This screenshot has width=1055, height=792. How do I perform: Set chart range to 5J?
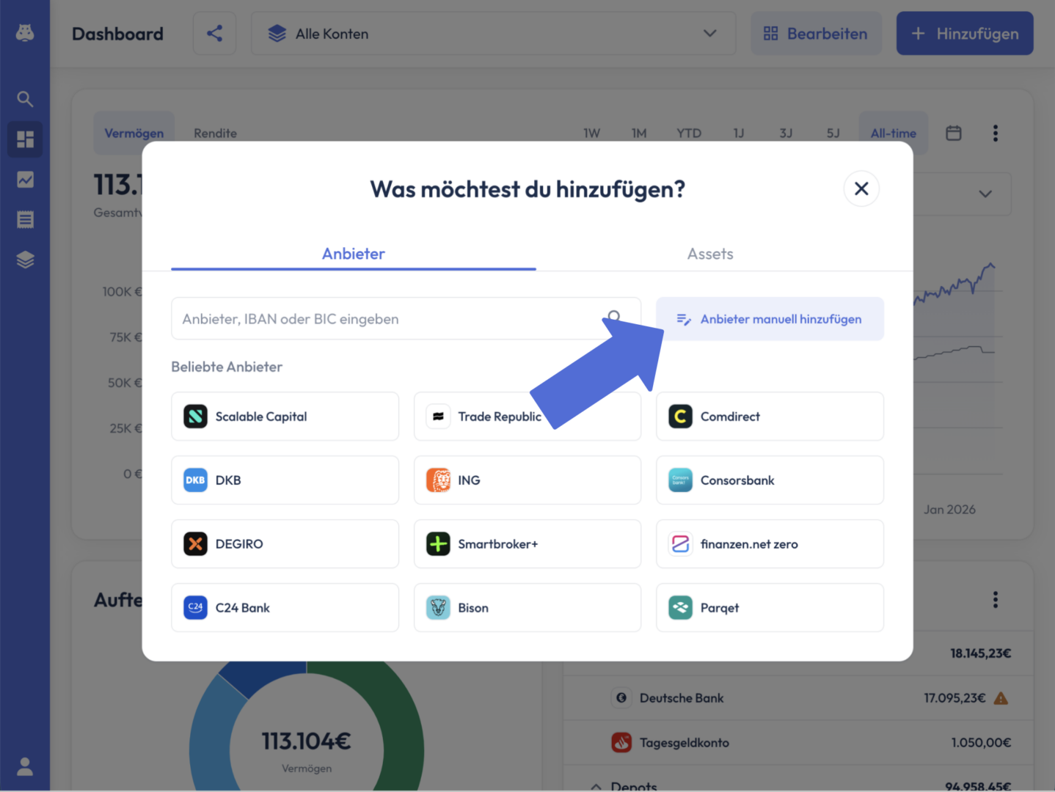833,133
